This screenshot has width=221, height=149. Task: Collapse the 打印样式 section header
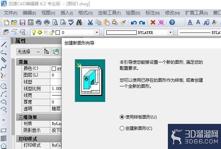39,139
